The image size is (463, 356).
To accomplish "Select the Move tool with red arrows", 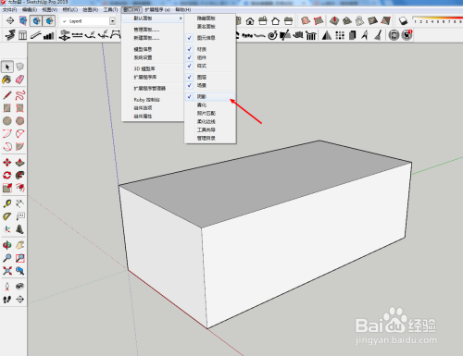I will coord(7,162).
